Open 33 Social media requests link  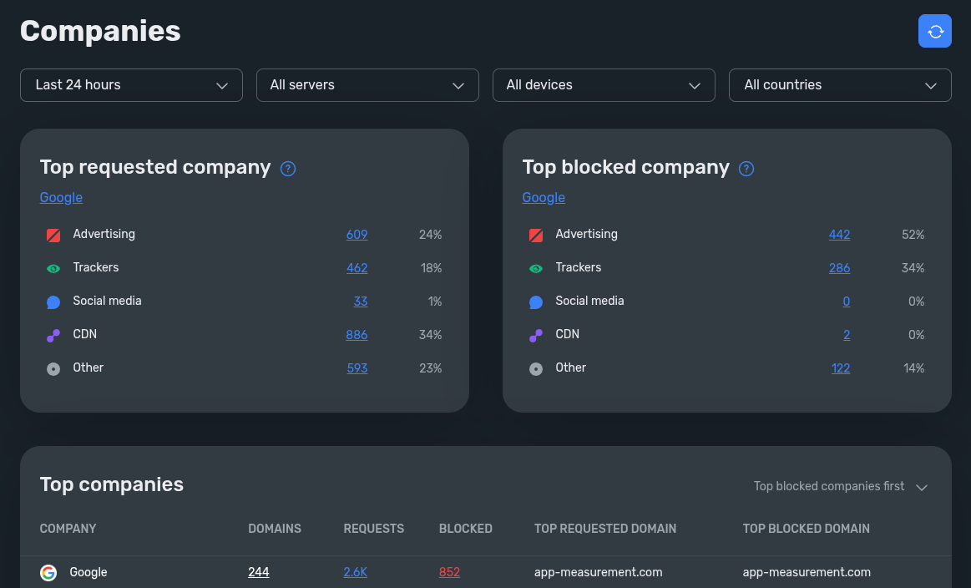point(361,302)
